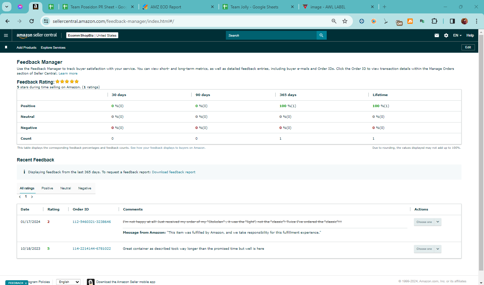484x285 pixels.
Task: Open Explore Services
Action: coord(53,48)
